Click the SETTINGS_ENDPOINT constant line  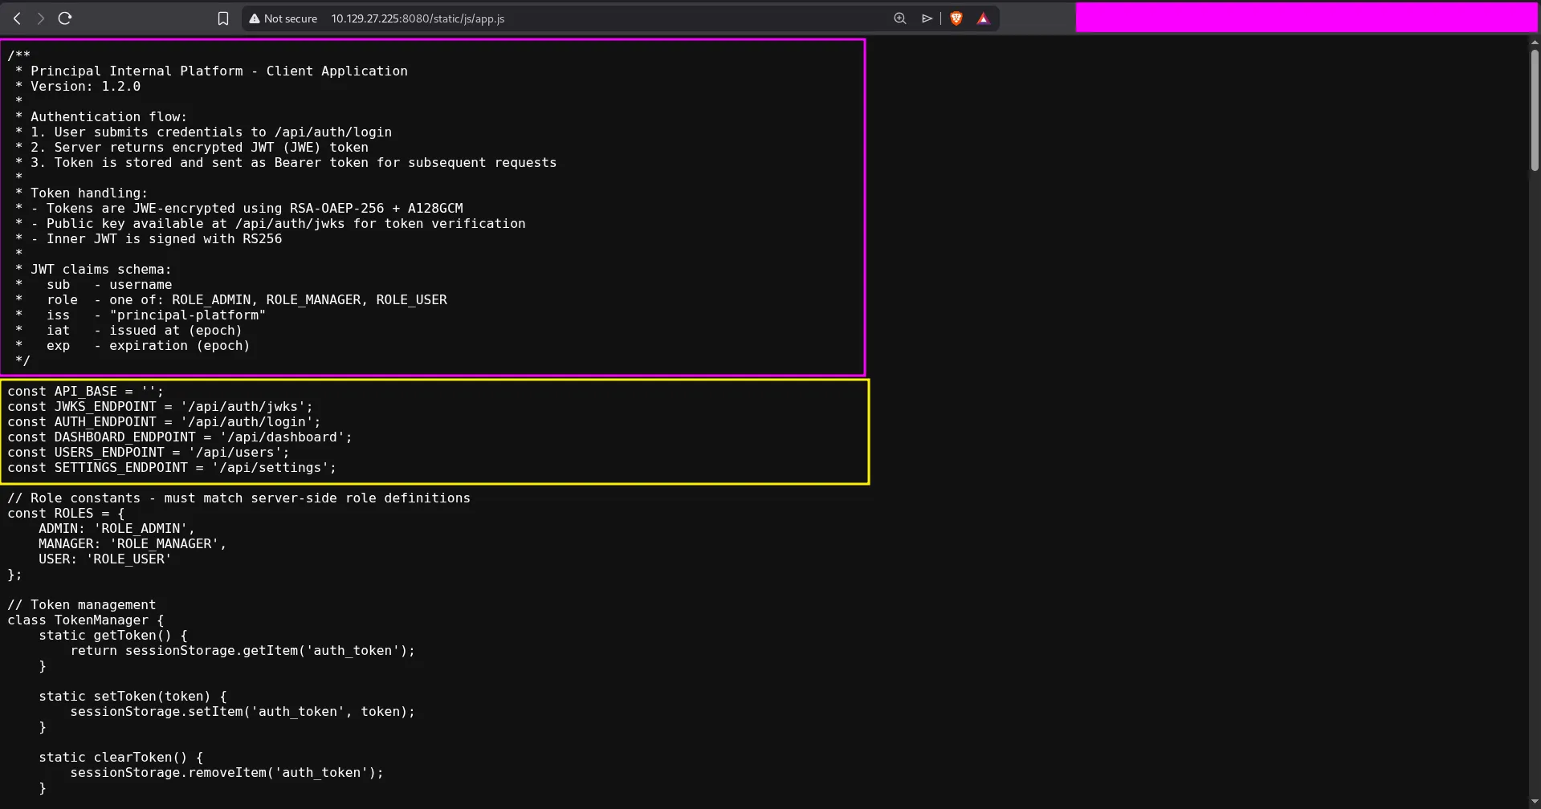pyautogui.click(x=171, y=468)
